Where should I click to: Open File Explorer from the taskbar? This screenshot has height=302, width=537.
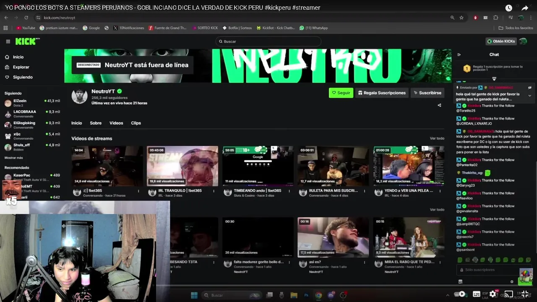click(x=294, y=295)
